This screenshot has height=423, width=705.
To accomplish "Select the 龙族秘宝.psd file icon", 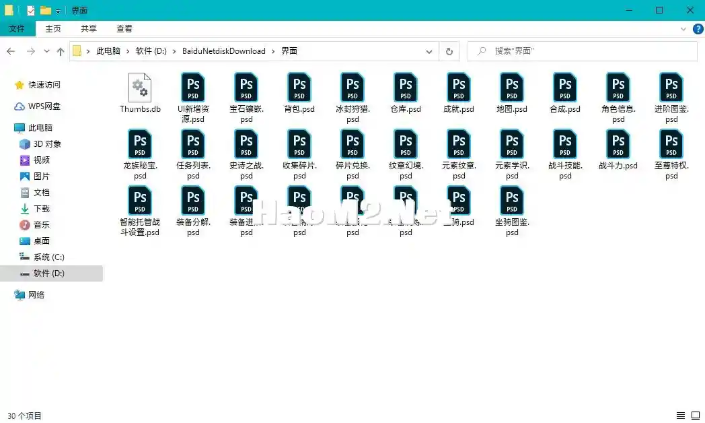I will click(x=140, y=144).
